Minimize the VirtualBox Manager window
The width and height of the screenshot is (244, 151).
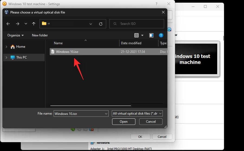point(193,6)
